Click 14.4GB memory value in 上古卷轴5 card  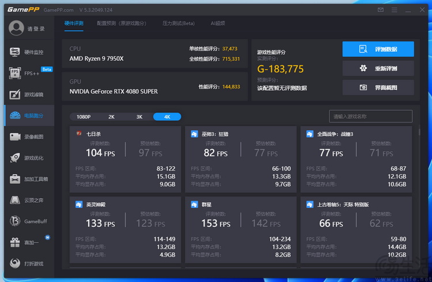point(397,247)
